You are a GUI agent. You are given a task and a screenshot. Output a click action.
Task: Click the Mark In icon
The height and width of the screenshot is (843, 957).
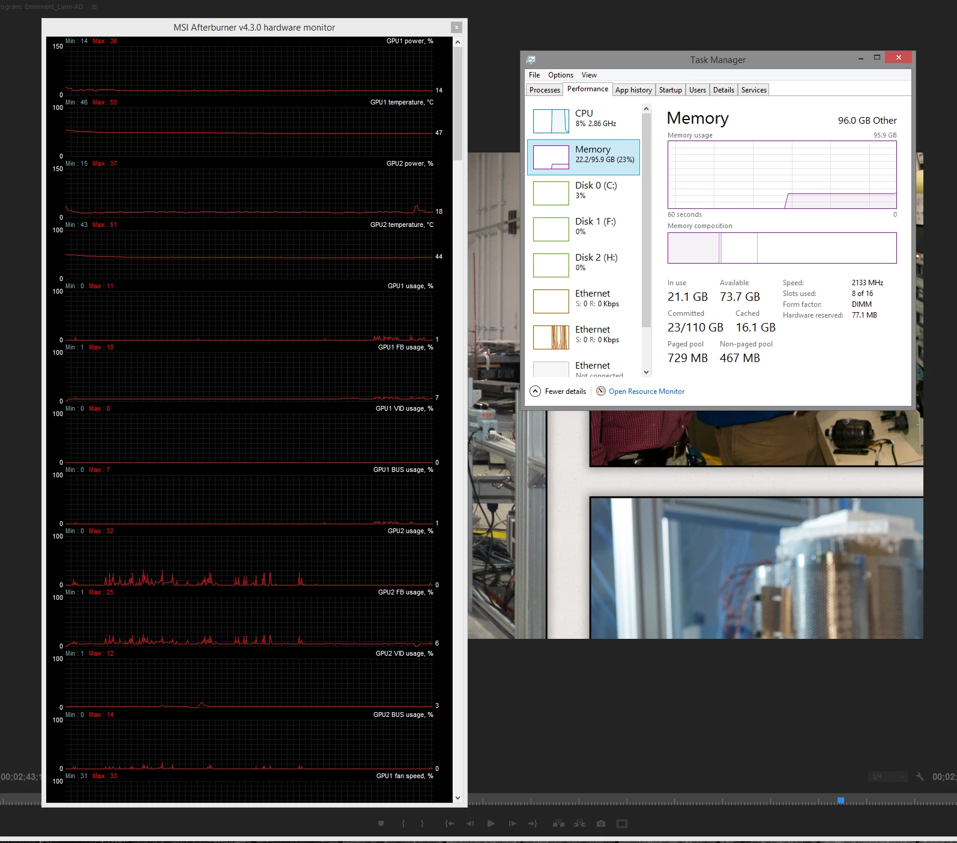point(403,824)
